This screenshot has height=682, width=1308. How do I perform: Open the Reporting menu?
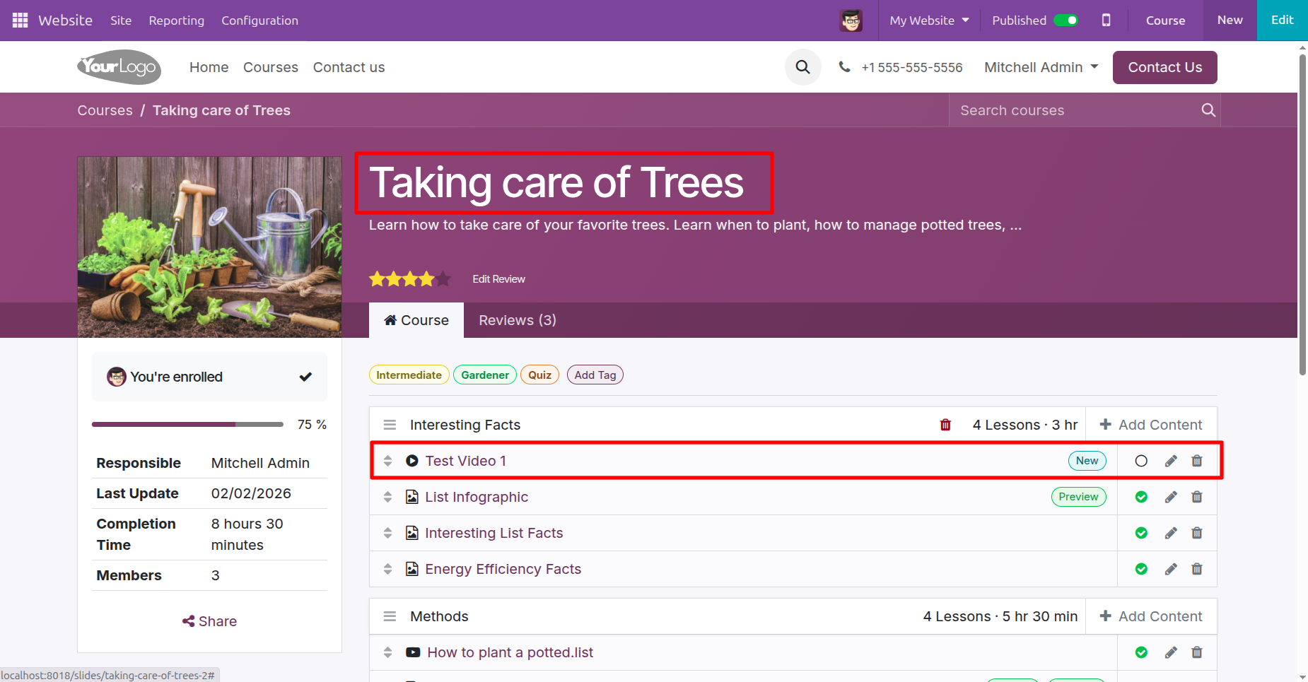176,20
